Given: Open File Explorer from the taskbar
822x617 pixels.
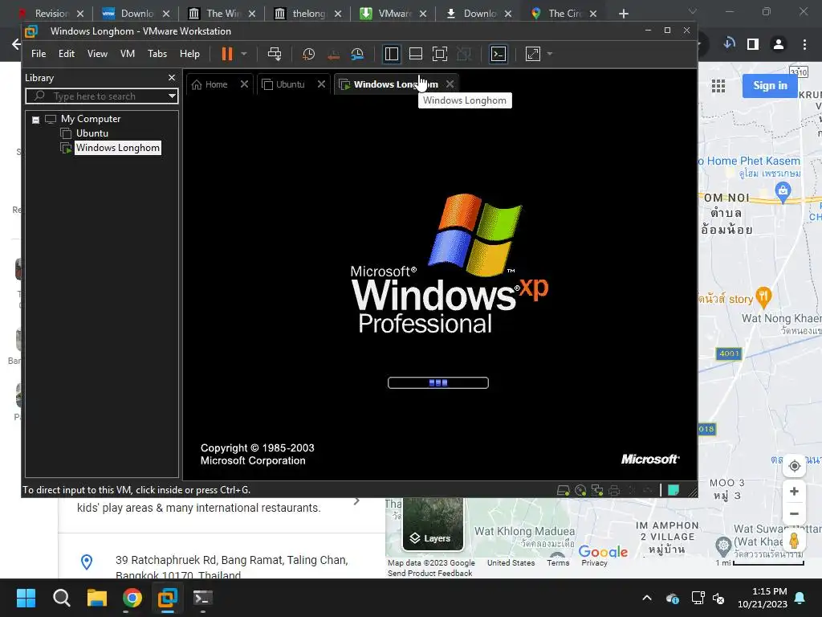Looking at the screenshot, I should click(x=97, y=598).
